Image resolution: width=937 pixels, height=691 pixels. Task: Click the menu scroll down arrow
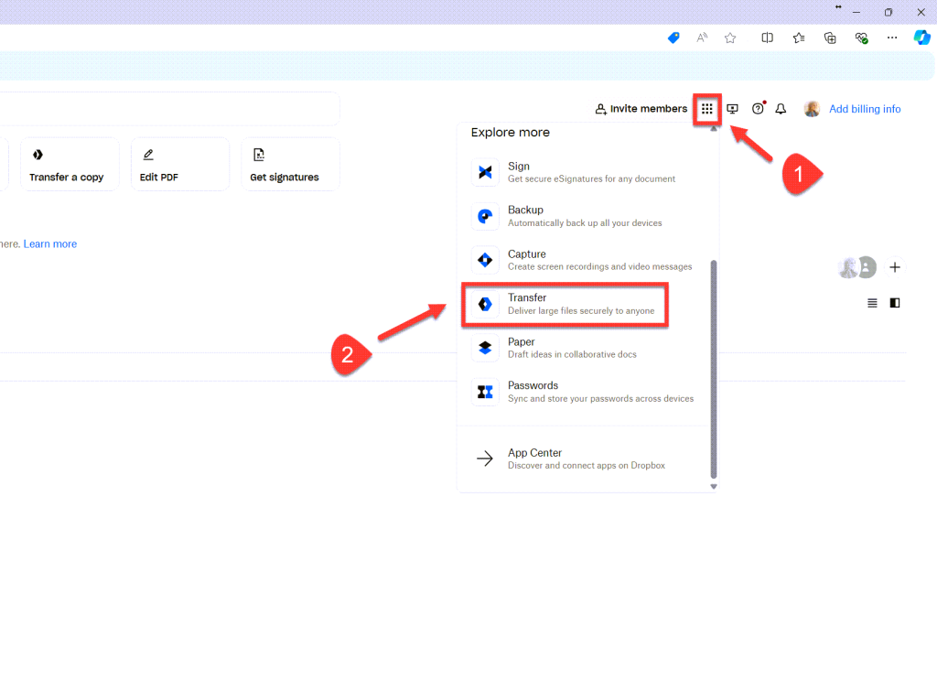pyautogui.click(x=714, y=487)
